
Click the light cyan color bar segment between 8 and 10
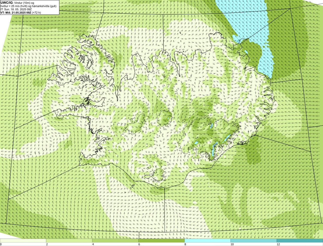(208, 241)
